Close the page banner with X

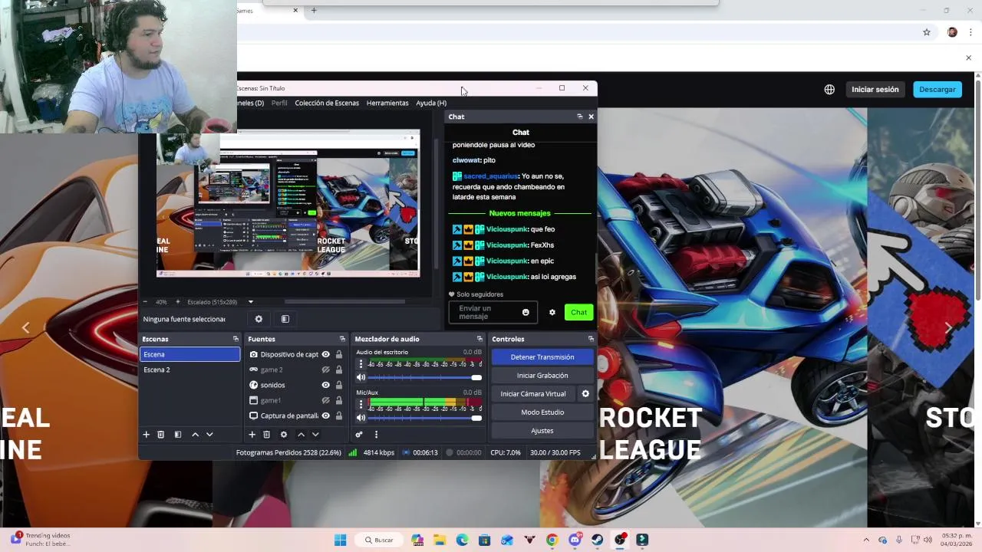click(968, 58)
